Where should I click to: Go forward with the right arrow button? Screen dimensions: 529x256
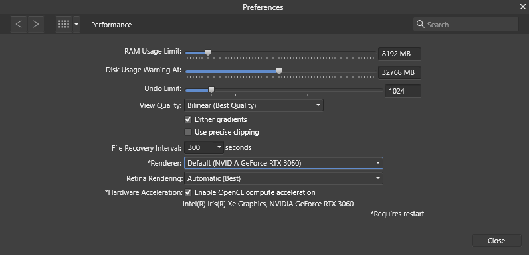tap(36, 25)
